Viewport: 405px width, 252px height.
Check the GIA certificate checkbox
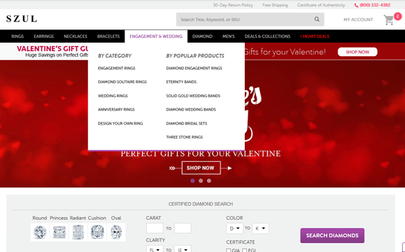click(228, 251)
